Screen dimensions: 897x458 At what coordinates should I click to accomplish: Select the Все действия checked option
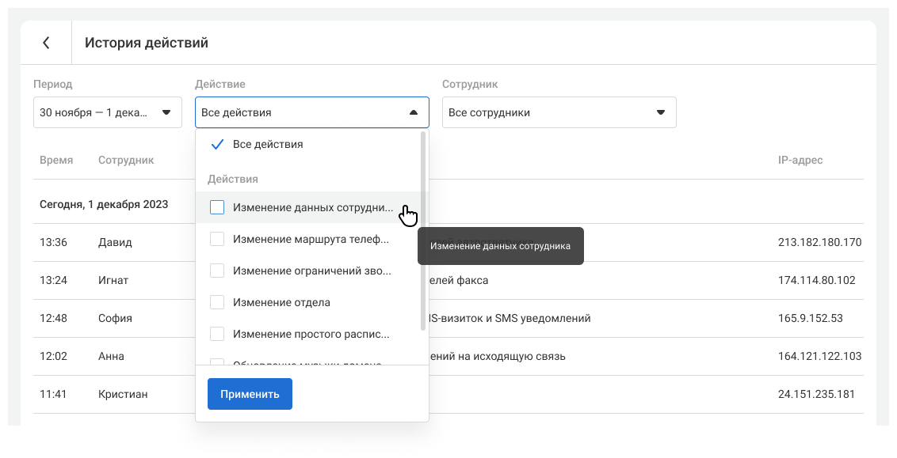(267, 145)
